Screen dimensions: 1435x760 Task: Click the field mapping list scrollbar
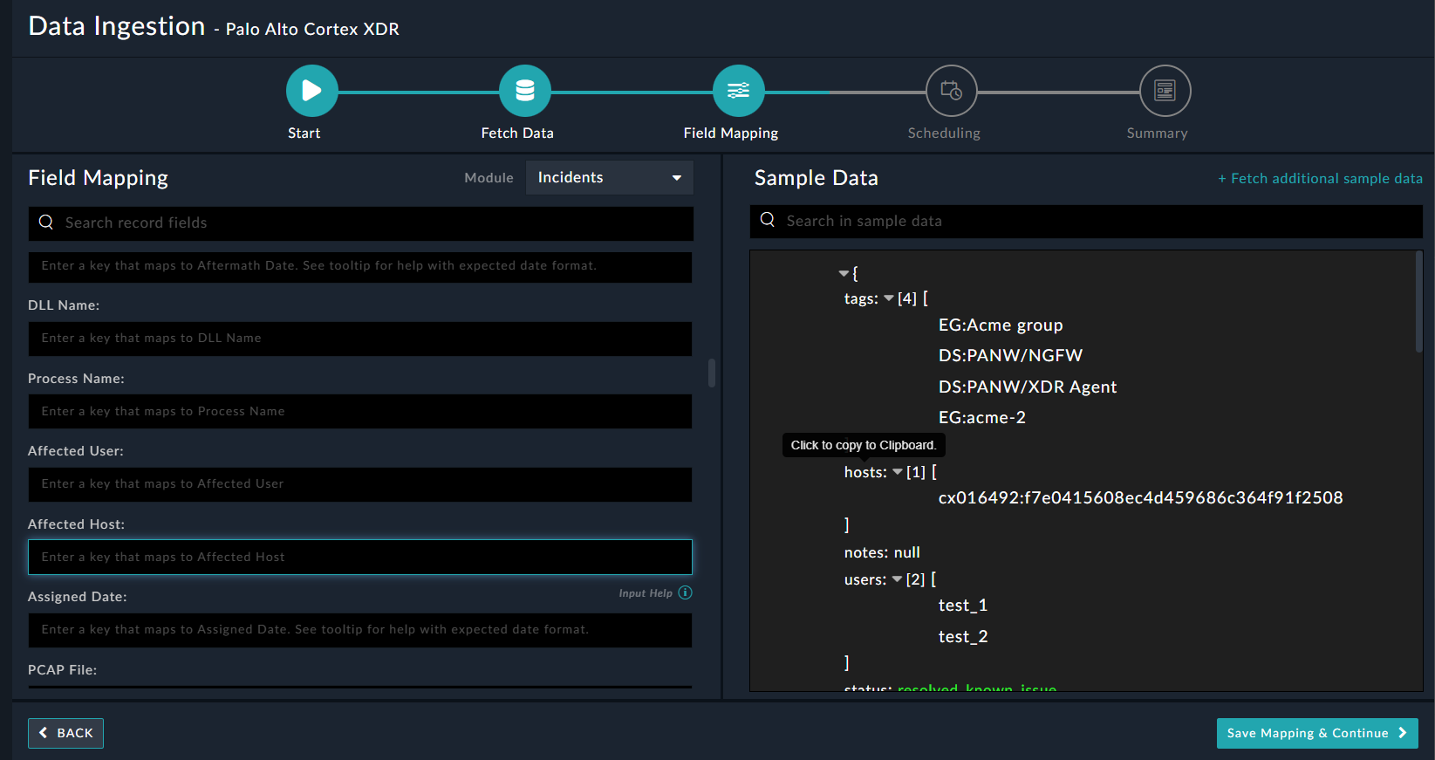click(x=712, y=373)
